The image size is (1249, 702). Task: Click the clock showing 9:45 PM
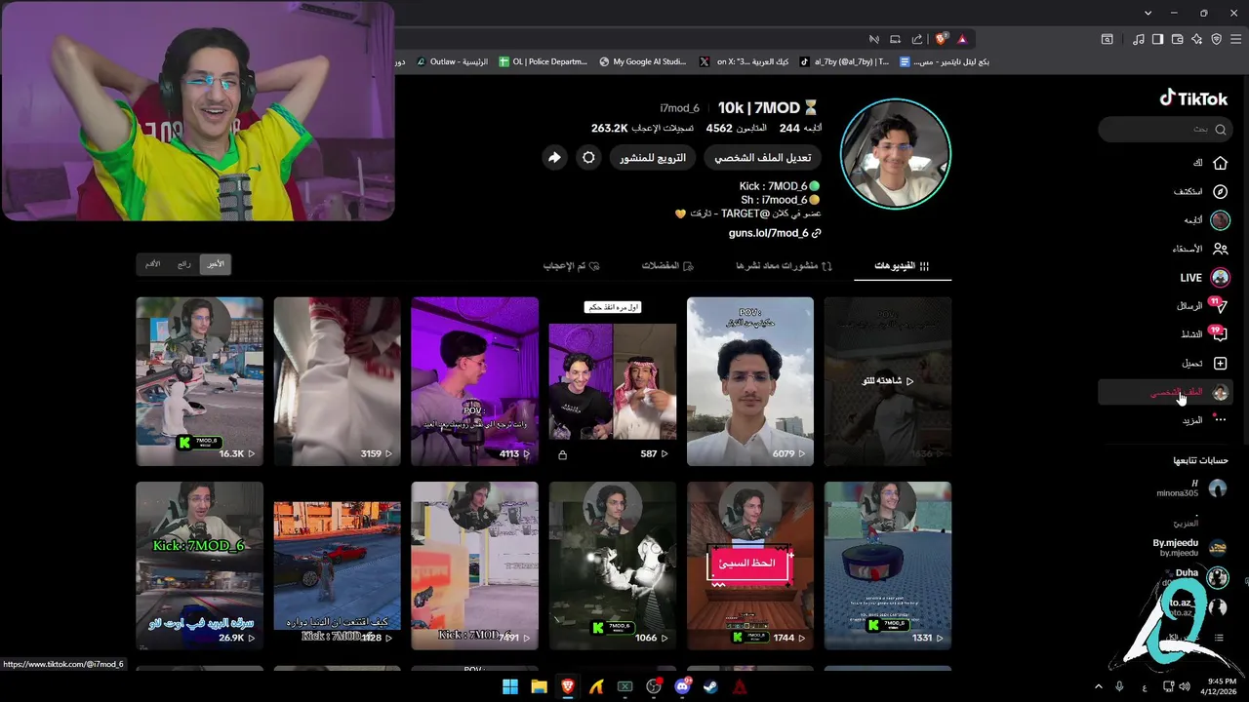1222,682
